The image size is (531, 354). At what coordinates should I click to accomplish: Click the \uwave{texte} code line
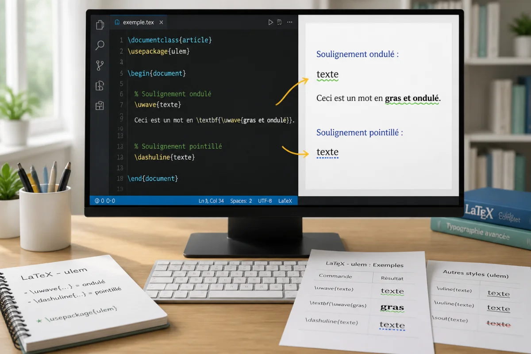pos(158,105)
